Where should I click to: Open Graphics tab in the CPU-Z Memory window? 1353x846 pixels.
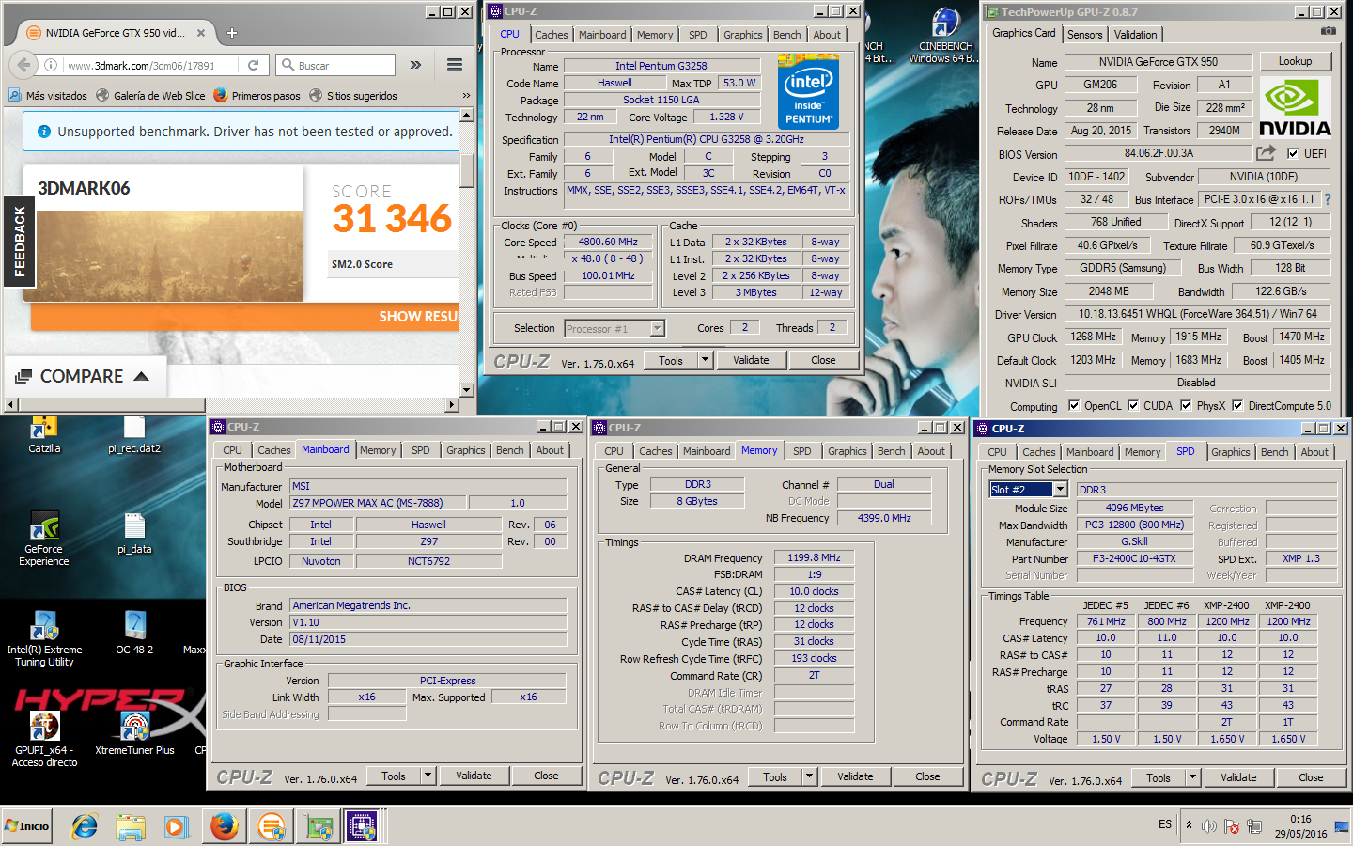point(848,451)
